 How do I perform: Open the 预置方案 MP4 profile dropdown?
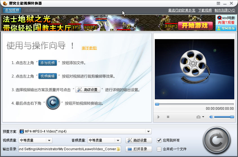tap(85, 131)
